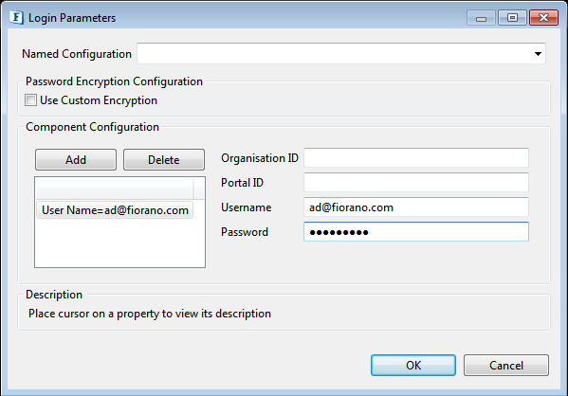
Task: Click the Login Parameters title text
Action: tap(72, 18)
